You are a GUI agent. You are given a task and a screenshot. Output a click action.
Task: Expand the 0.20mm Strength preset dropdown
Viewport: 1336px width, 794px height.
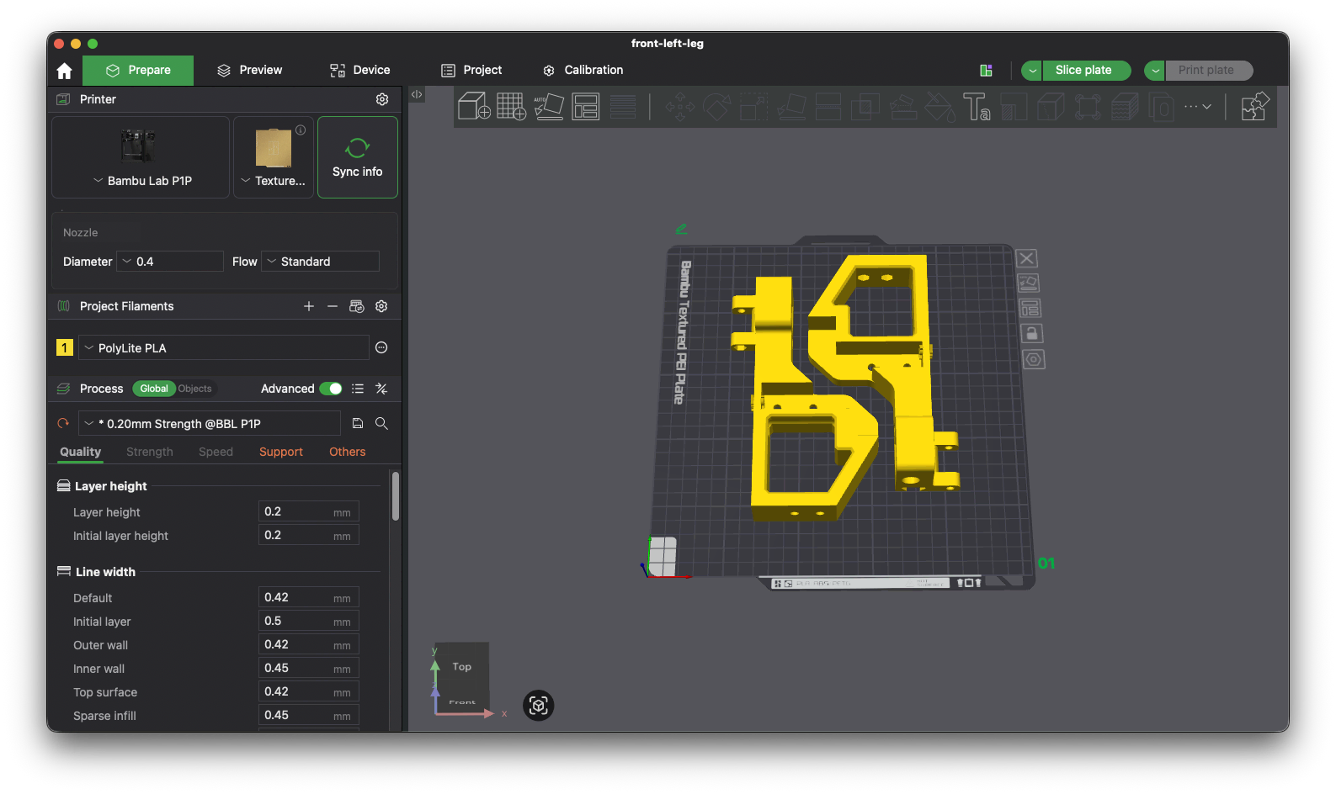(x=209, y=424)
